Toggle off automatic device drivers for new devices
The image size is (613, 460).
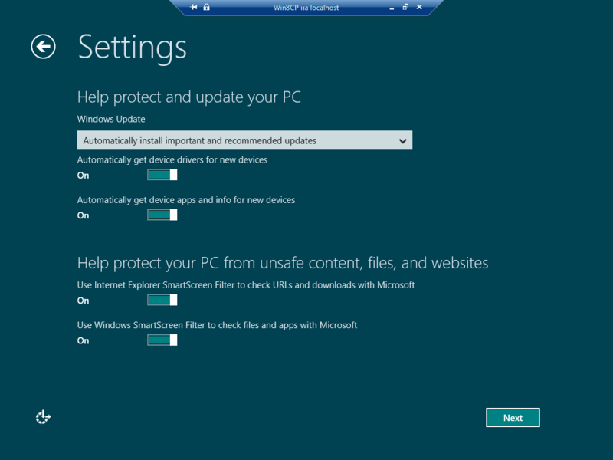pos(162,175)
